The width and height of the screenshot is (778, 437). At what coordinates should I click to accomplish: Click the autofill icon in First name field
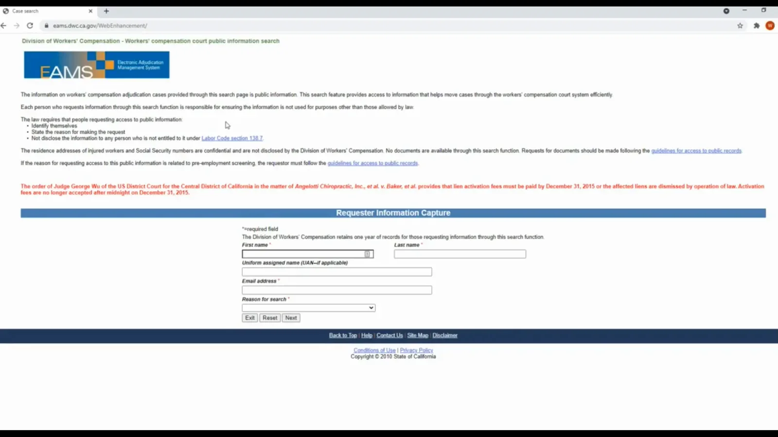367,254
